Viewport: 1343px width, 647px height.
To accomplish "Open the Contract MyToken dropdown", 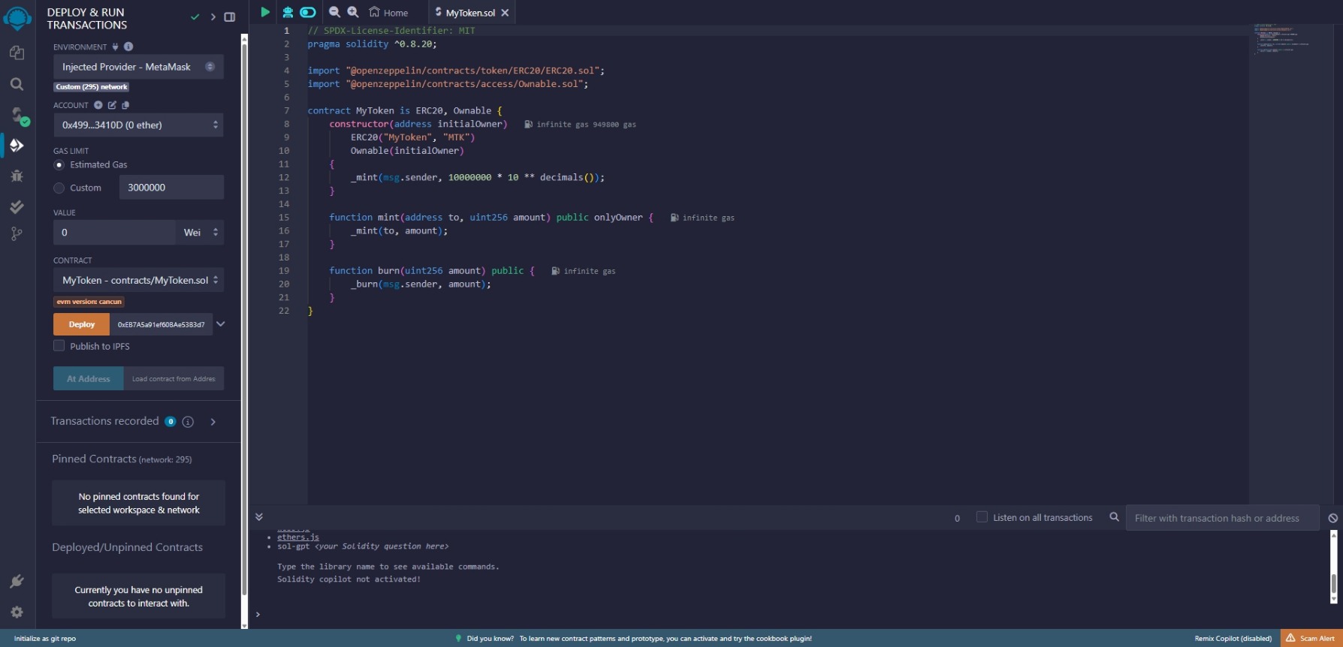I will [138, 280].
